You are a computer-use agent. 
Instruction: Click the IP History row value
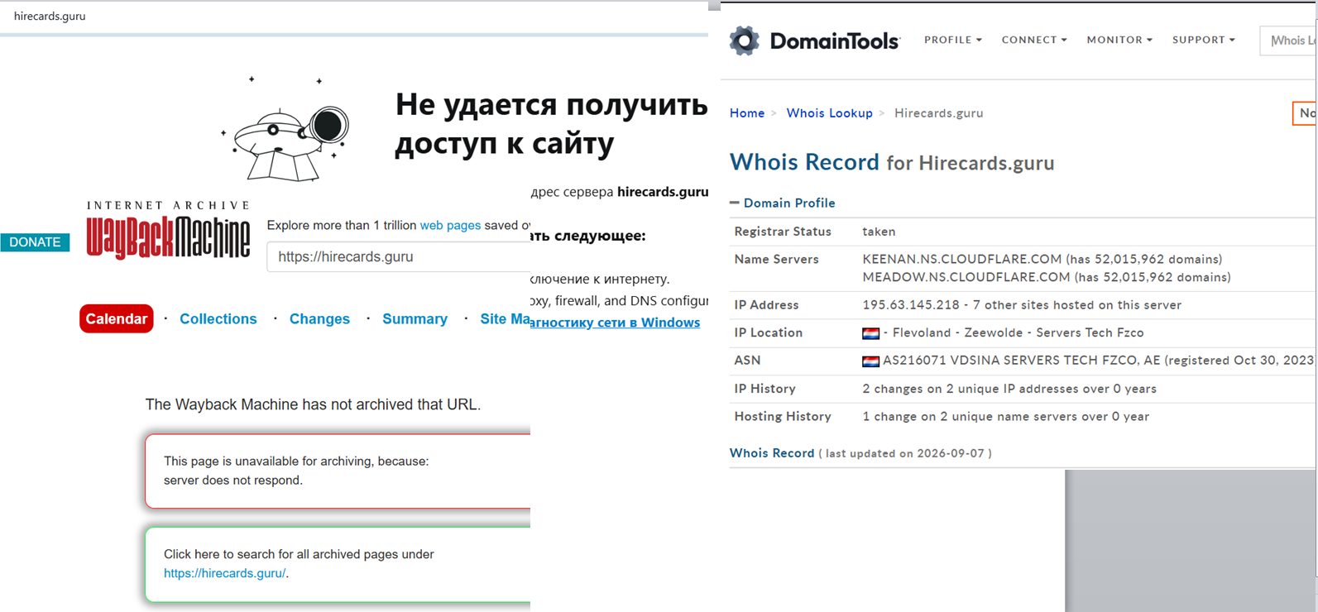pyautogui.click(x=1009, y=390)
